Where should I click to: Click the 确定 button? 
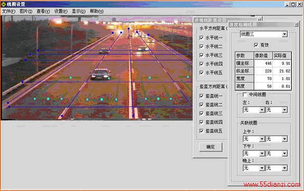click(x=211, y=147)
